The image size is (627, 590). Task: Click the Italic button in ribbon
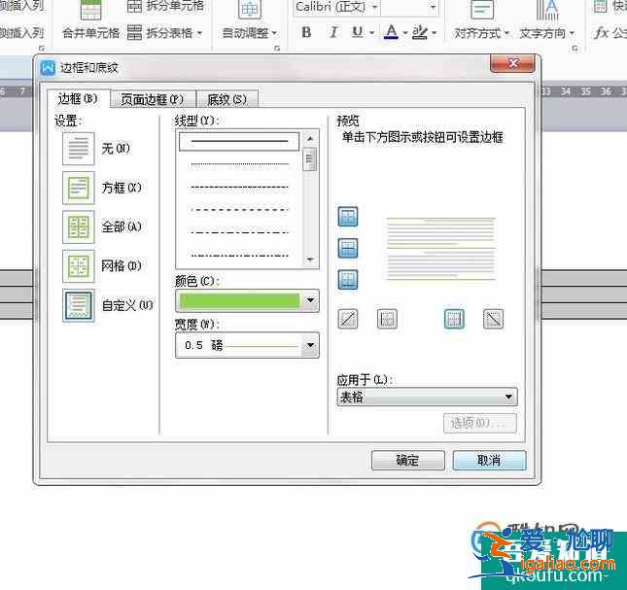332,32
